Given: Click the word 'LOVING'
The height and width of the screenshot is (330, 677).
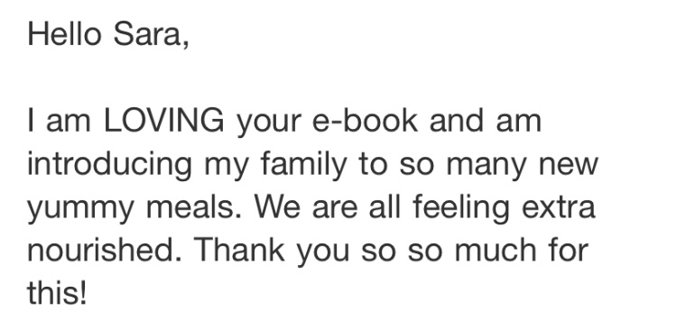Looking at the screenshot, I should click(x=164, y=120).
